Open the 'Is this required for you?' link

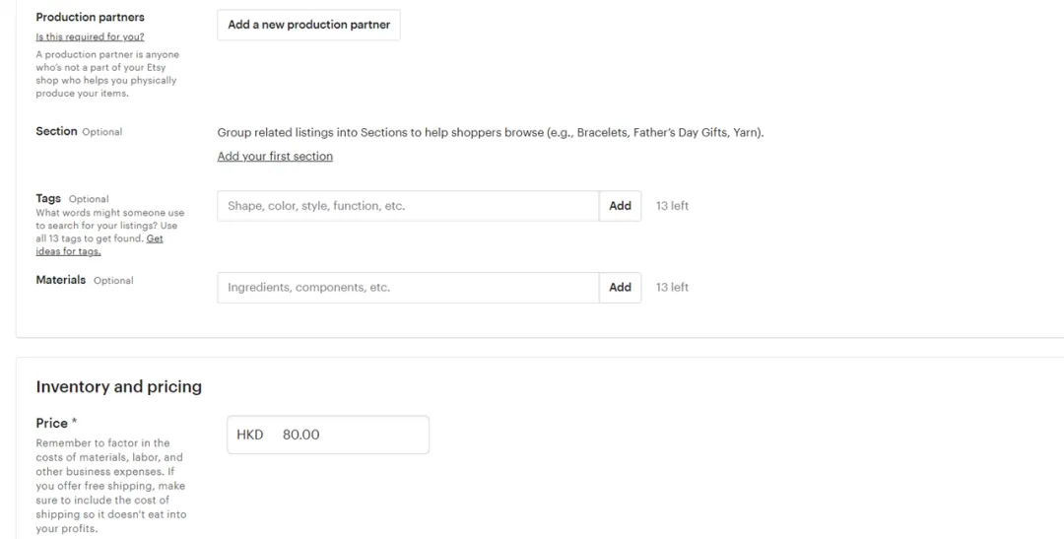pos(90,37)
